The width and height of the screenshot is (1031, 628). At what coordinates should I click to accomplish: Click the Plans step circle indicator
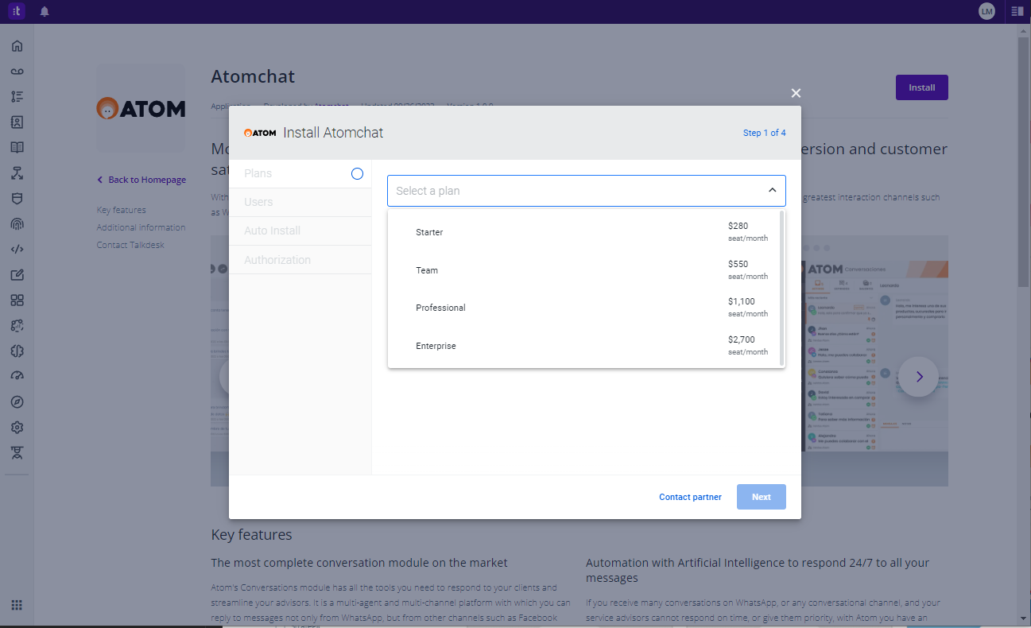click(x=357, y=173)
